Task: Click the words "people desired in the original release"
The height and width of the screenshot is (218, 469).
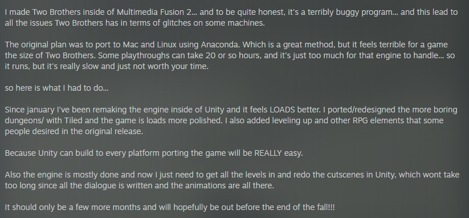Action: click(x=74, y=131)
